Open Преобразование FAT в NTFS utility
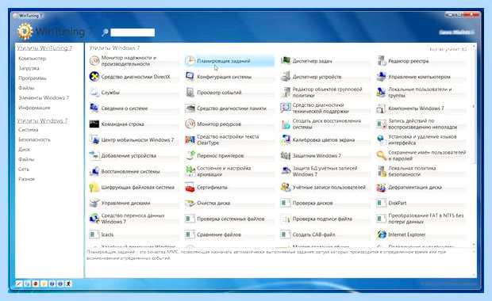Screen dimensions: 492x301 (x=421, y=219)
